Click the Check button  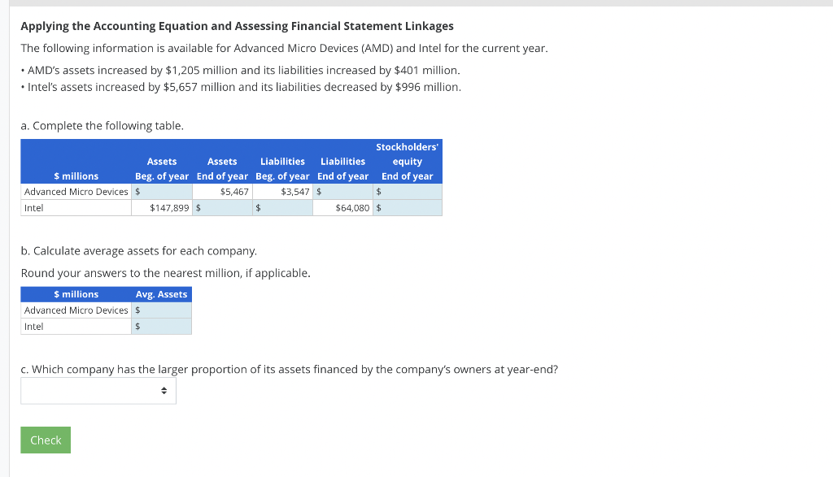(45, 440)
